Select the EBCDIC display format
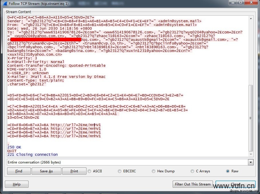The height and width of the screenshot is (194, 260). click(x=120, y=171)
